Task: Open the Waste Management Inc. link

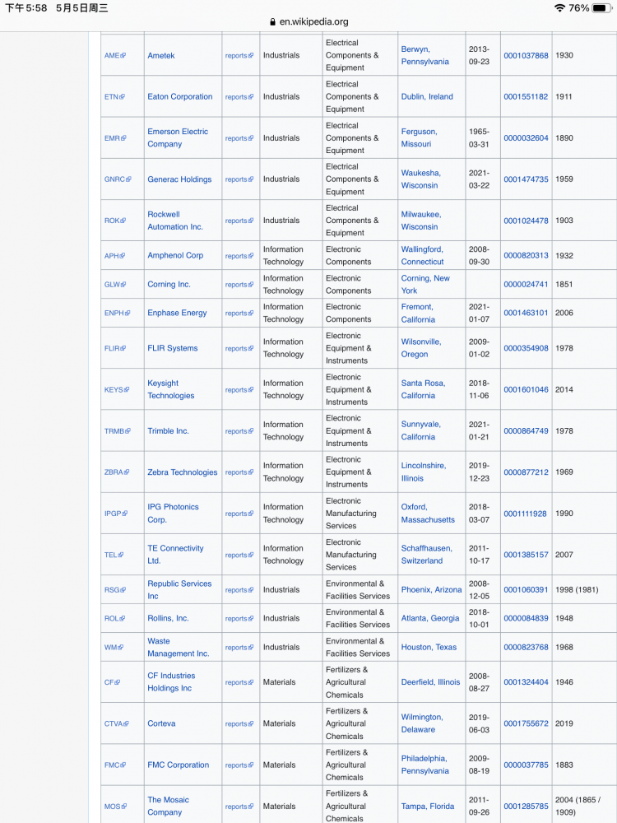Action: point(178,648)
